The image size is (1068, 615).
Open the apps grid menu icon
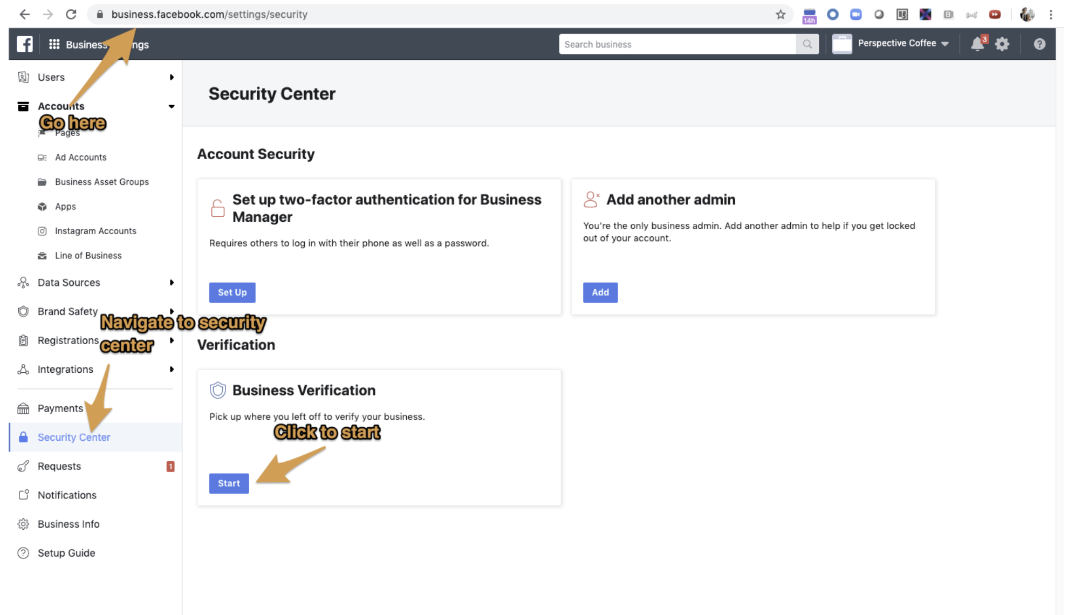coord(54,44)
